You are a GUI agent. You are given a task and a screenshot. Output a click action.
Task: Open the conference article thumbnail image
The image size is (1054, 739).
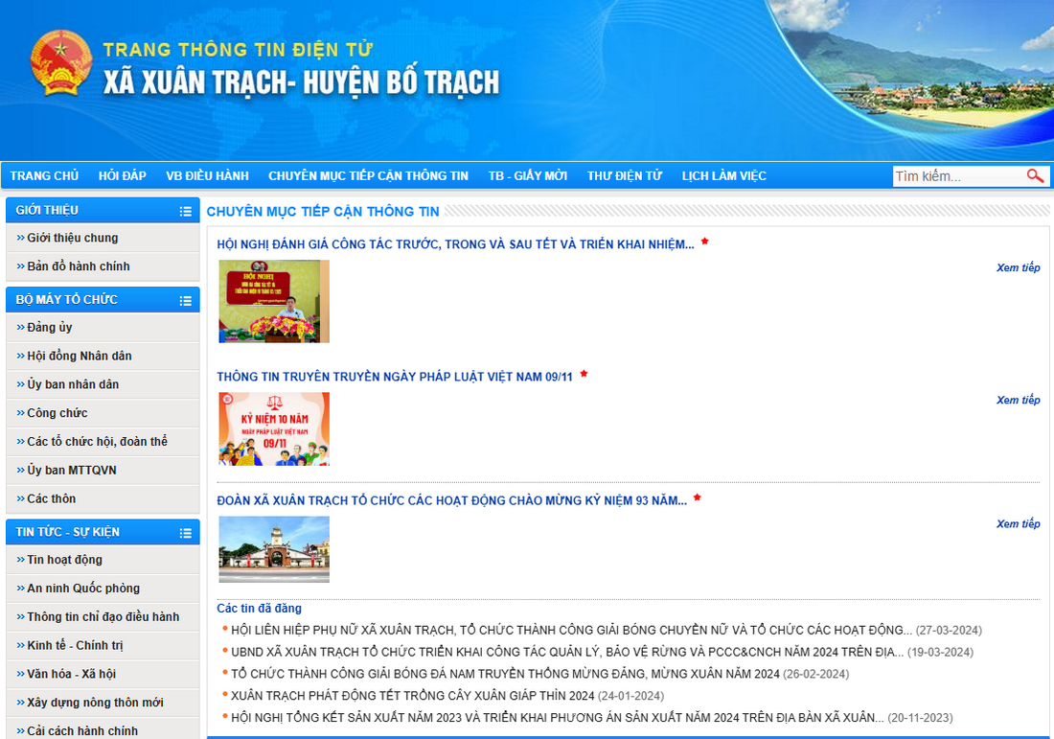click(x=274, y=301)
